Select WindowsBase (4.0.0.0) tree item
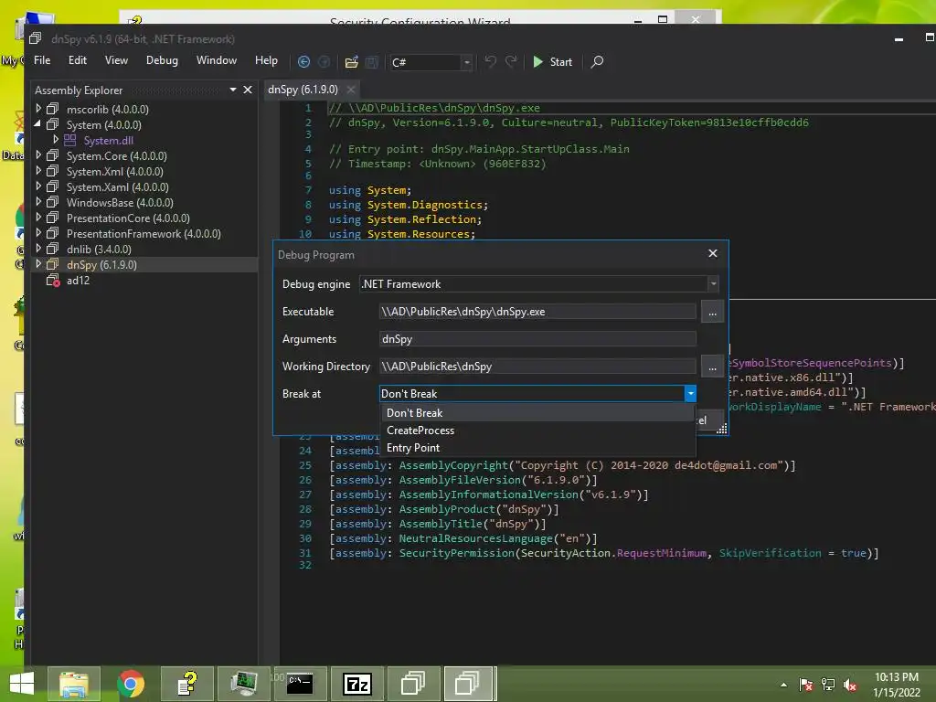The image size is (936, 702). click(120, 202)
